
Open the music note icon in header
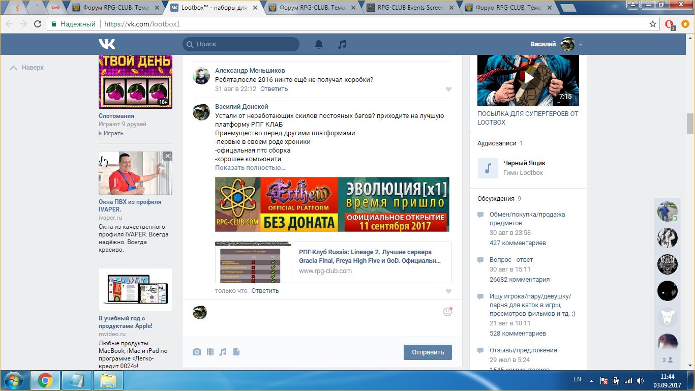pos(342,44)
